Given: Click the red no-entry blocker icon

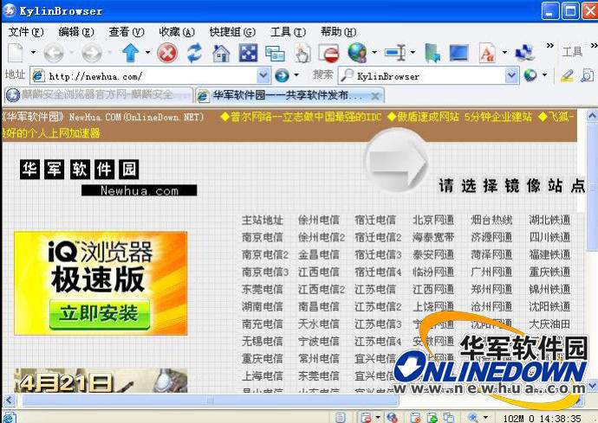Looking at the screenshot, I should point(329,53).
